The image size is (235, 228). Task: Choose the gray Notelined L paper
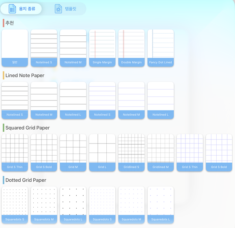[x=73, y=100]
